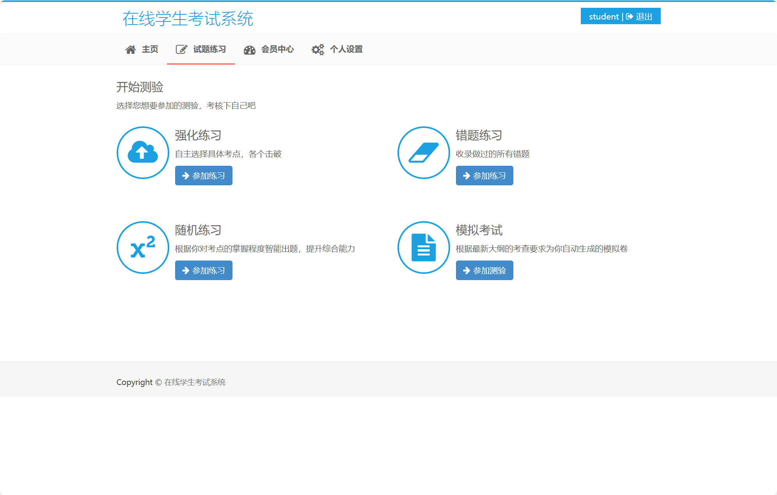Screen dimensions: 777x495
Task: Select the pencil icon next to 试题练习
Action: [181, 49]
